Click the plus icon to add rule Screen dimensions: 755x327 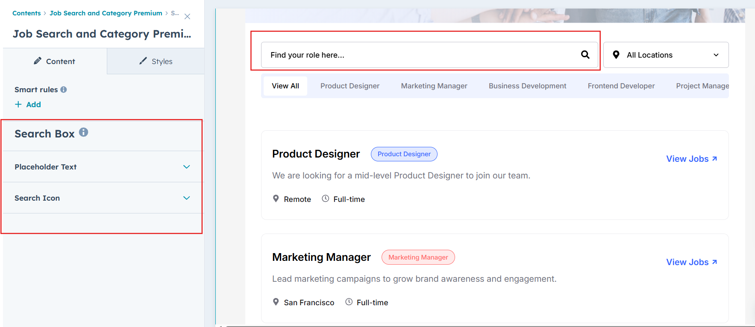point(18,105)
